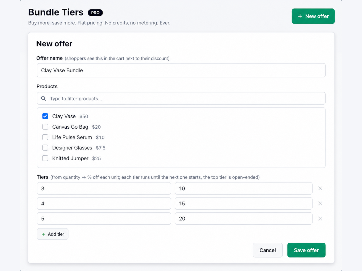Click the green New offer button
Viewport: 362px width, 271px height.
click(x=313, y=16)
